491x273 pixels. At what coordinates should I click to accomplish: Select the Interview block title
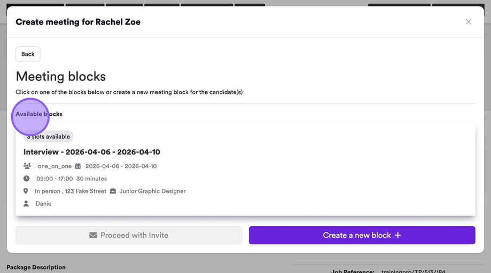click(x=92, y=152)
